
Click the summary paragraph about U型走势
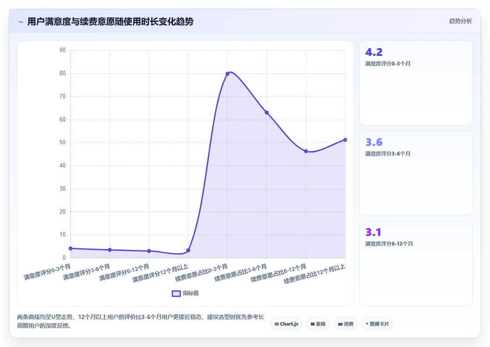tap(140, 321)
